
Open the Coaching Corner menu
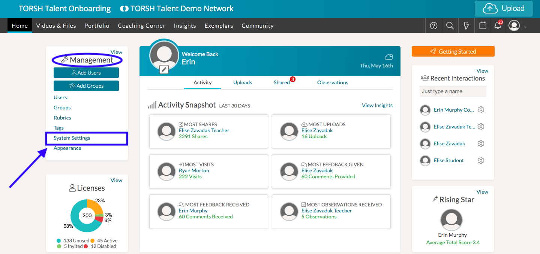point(141,26)
